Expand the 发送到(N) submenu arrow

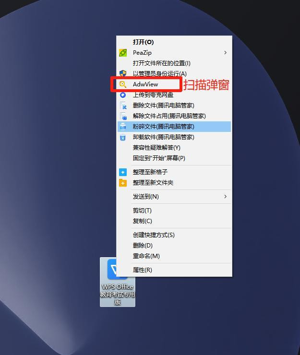pos(225,197)
